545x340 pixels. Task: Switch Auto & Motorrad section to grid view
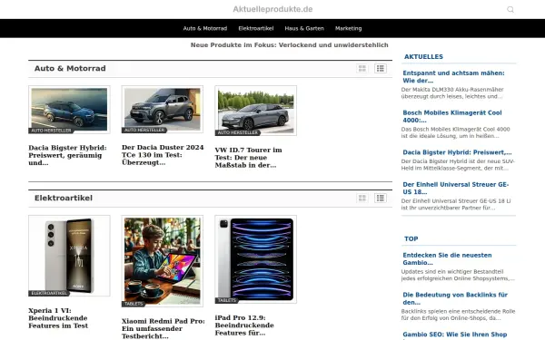click(362, 68)
